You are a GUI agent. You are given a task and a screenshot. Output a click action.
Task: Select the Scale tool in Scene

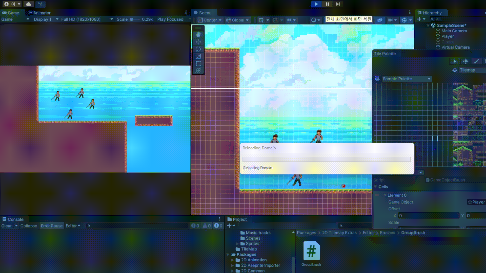pyautogui.click(x=198, y=56)
